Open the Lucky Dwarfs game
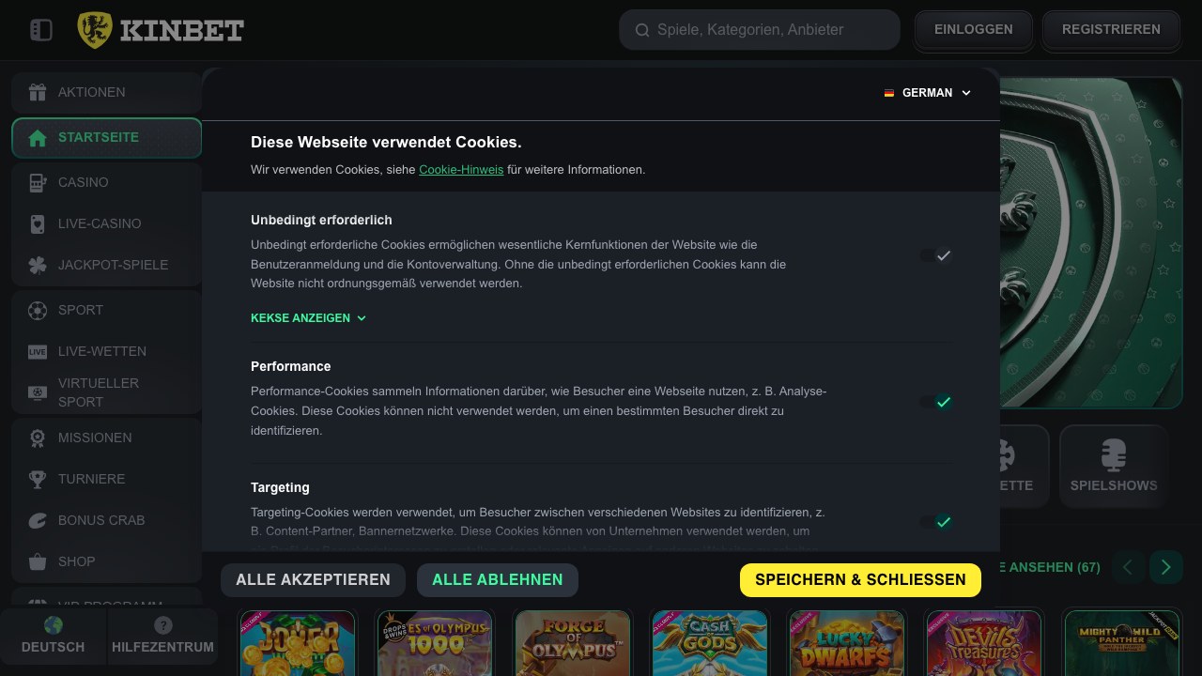 click(847, 643)
